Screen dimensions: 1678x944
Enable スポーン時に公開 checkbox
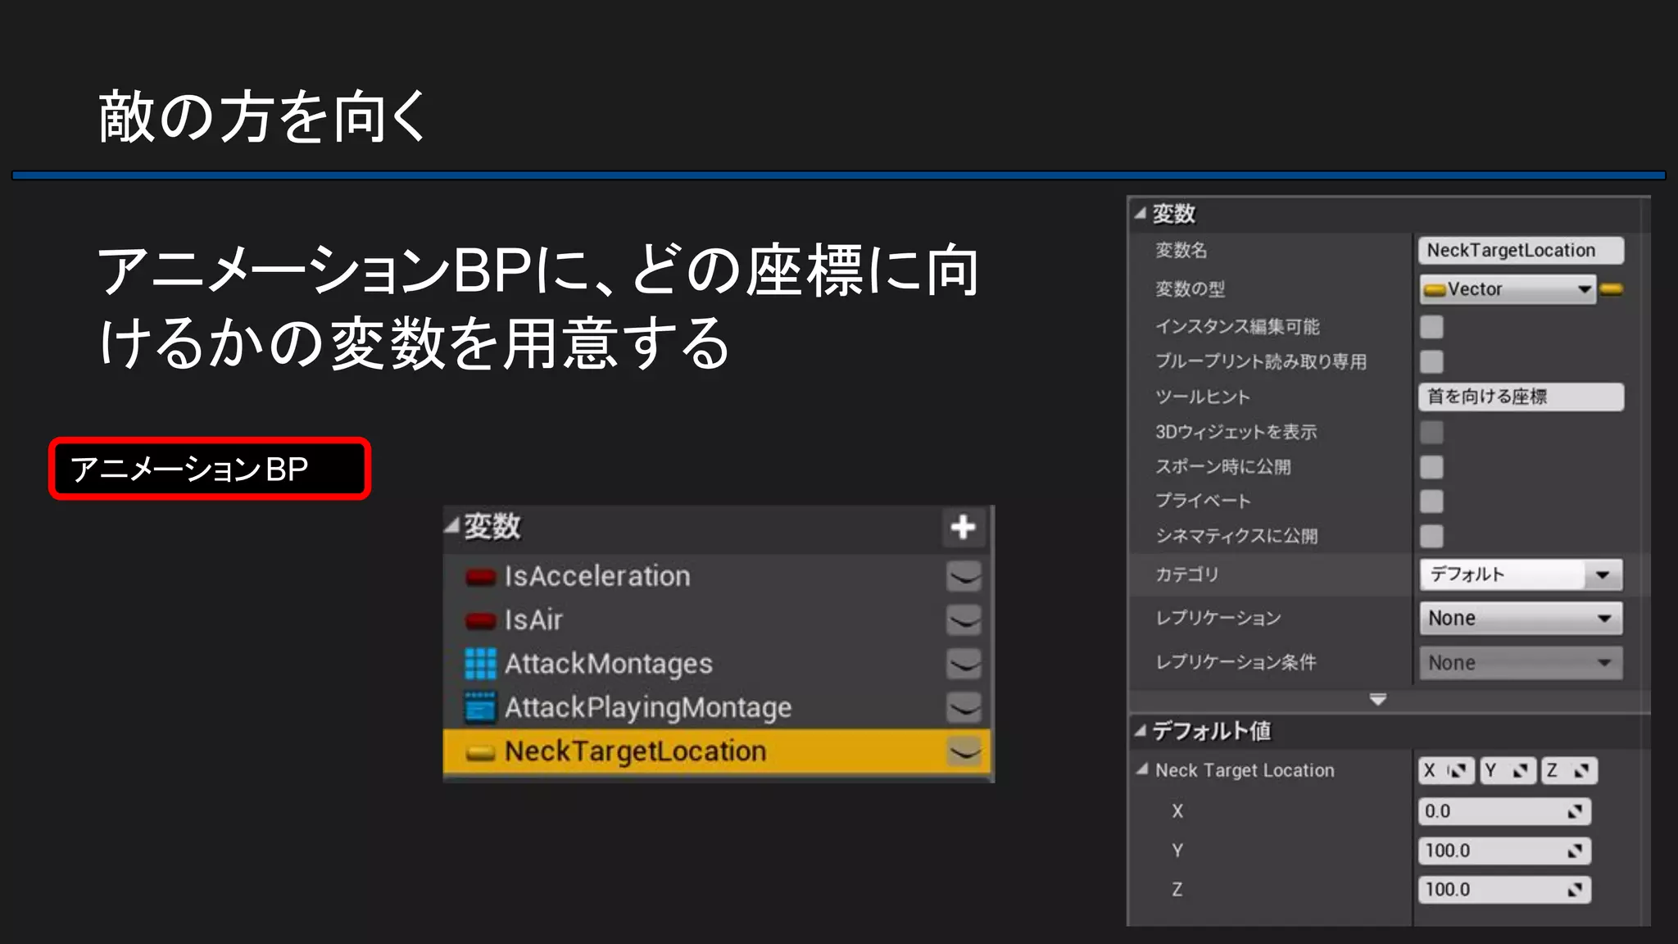pyautogui.click(x=1431, y=467)
